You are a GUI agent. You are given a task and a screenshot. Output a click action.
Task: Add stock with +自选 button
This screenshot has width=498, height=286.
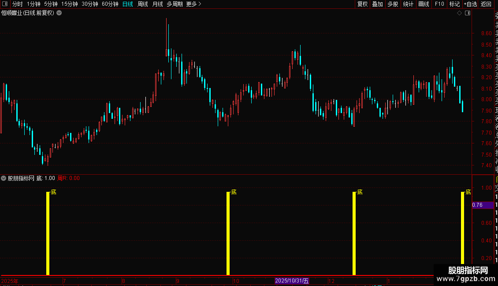[x=470, y=4]
